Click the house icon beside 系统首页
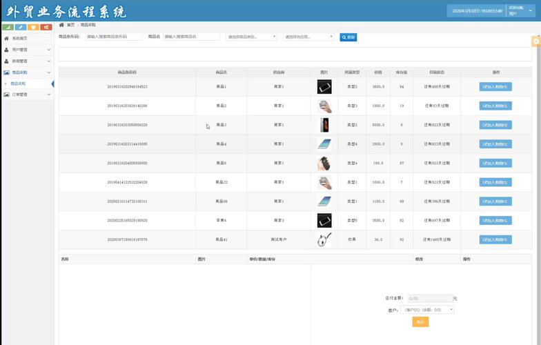 point(6,39)
